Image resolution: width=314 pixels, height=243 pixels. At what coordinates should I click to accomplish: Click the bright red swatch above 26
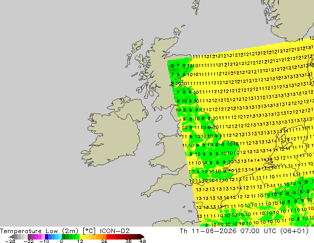108,237
